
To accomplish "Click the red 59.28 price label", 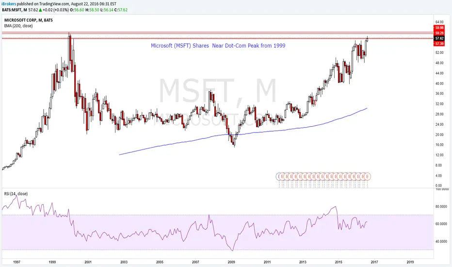I will point(439,33).
